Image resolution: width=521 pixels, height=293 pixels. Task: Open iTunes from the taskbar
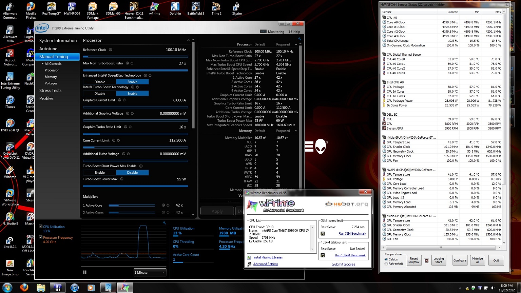coord(74,288)
